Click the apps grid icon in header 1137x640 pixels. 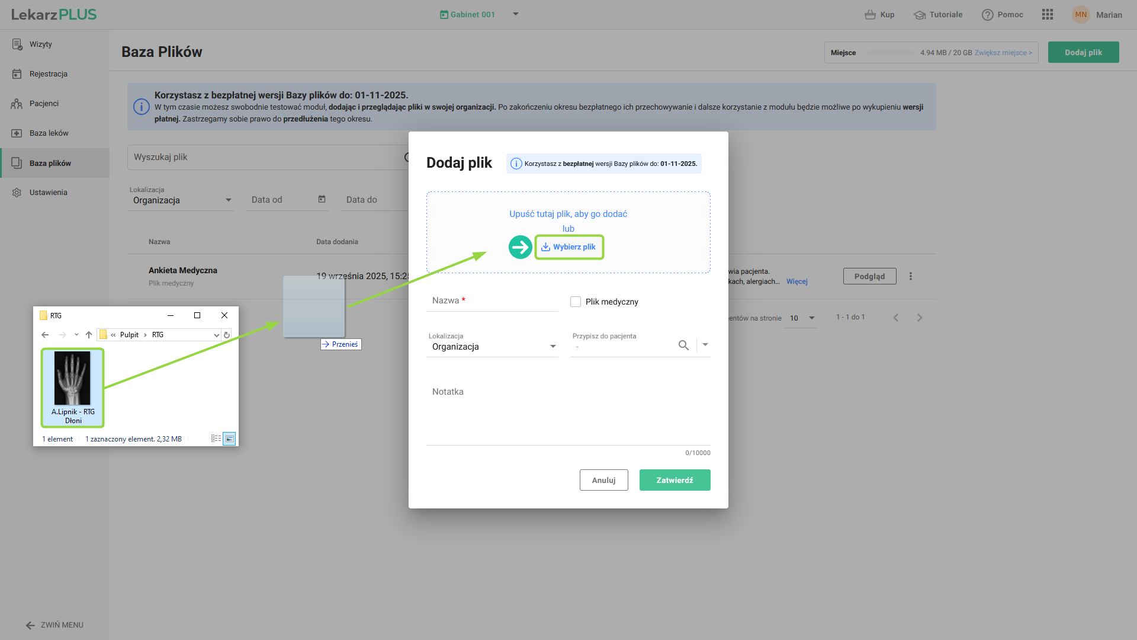(1047, 15)
